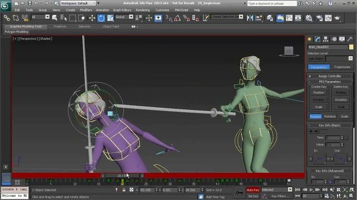357x200 pixels.
Task: Open the Gimbal reference coordinate dropdown
Action: tap(131, 17)
